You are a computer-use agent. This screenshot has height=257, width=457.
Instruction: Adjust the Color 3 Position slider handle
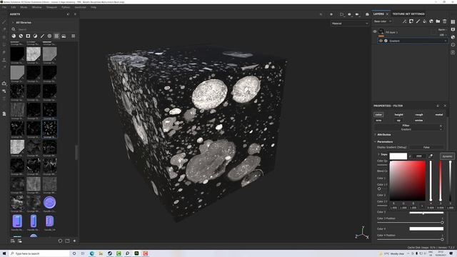pos(442,223)
